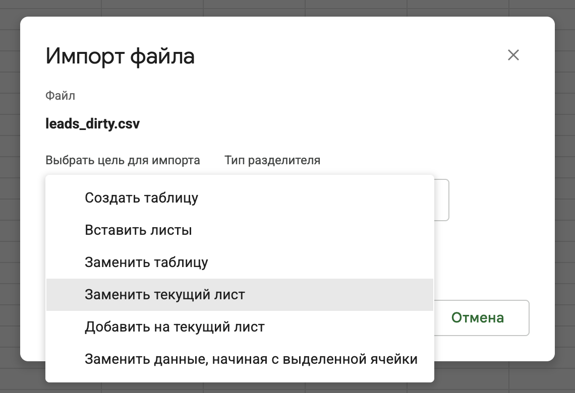575x393 pixels.
Task: Open the Тип разделителя dropdown box
Action: [x=441, y=200]
